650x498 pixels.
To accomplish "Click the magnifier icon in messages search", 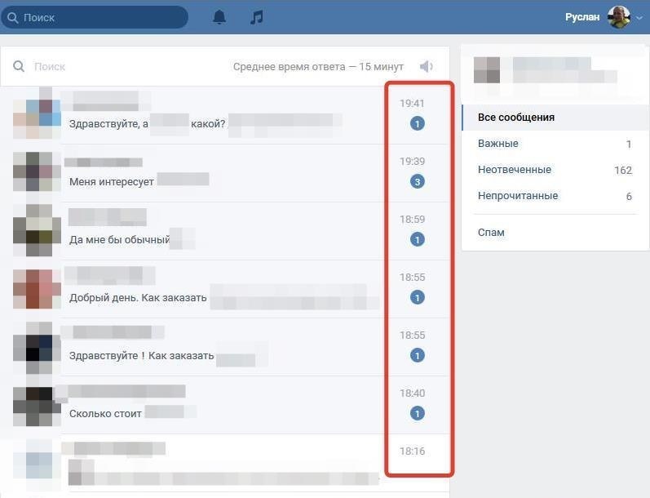I will pyautogui.click(x=19, y=66).
